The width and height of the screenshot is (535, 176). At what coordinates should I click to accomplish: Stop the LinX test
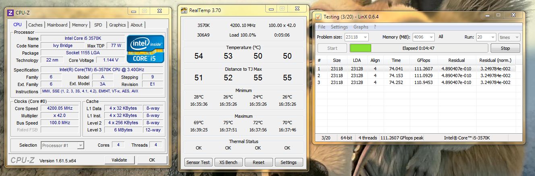[x=505, y=48]
